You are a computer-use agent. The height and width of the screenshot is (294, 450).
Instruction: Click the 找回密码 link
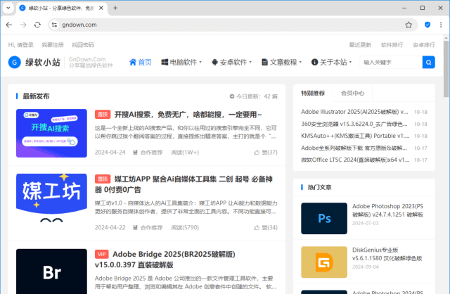coord(83,45)
